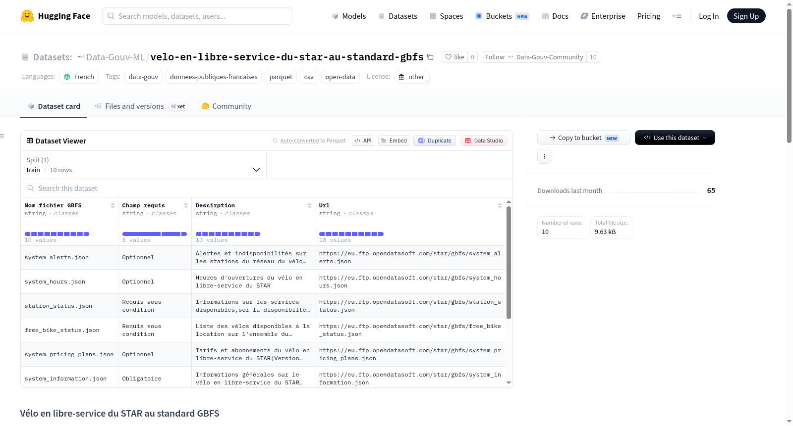Open Buckets in navigation
Image resolution: width=793 pixels, height=426 pixels.
point(502,16)
